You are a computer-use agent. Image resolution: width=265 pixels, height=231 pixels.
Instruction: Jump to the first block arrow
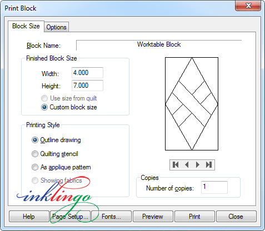point(176,164)
